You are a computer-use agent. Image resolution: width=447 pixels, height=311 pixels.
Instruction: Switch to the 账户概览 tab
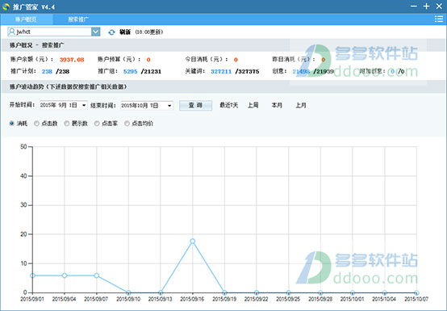click(x=27, y=19)
